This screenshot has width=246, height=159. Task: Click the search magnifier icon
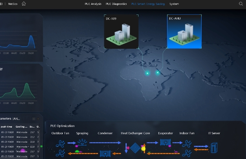pyautogui.click(x=241, y=4)
